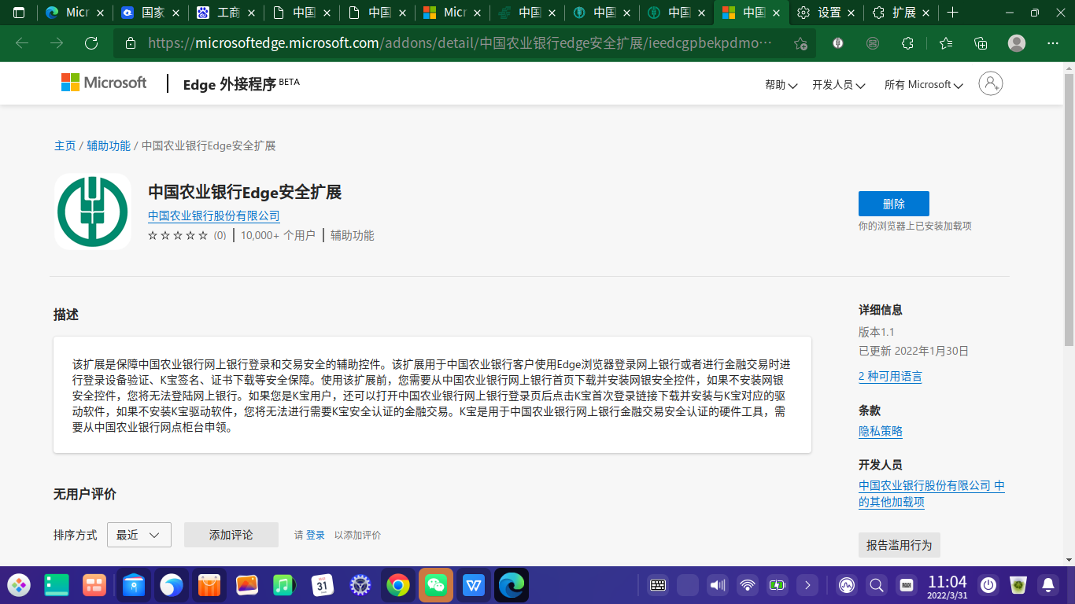
Task: Open the Collections icon on the browser toolbar
Action: pyautogui.click(x=981, y=43)
